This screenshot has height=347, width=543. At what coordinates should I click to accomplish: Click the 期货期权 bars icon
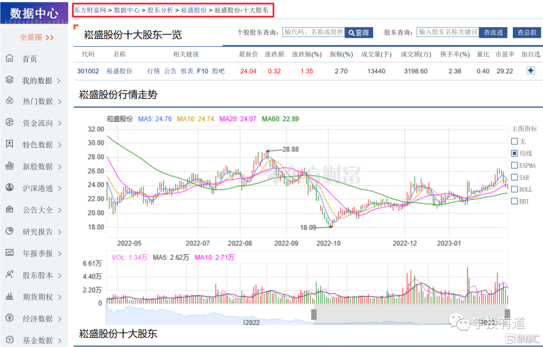click(x=10, y=296)
